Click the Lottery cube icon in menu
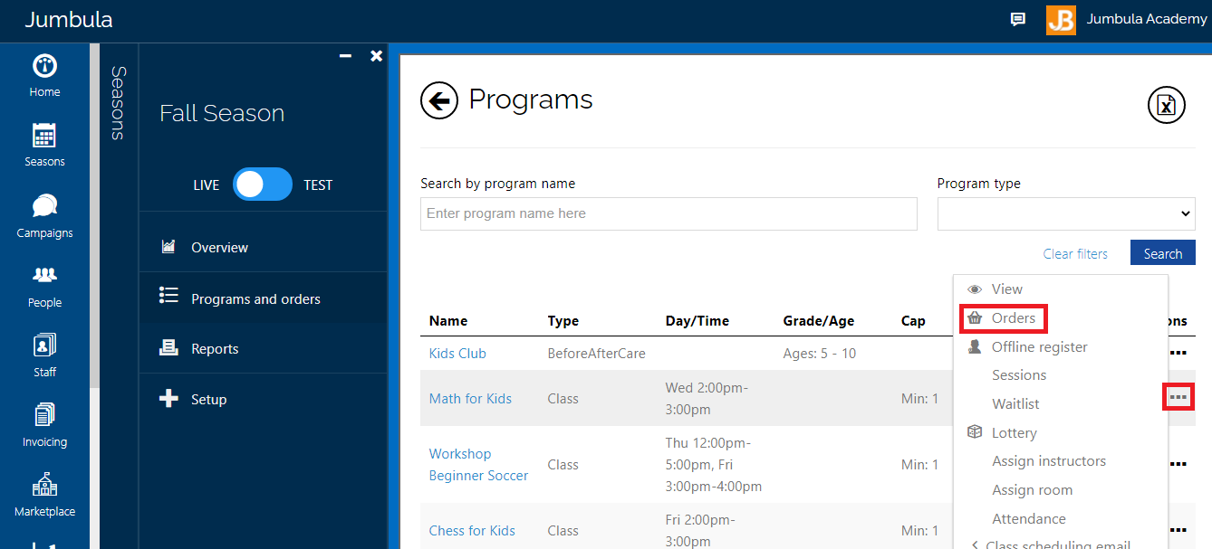 click(975, 432)
